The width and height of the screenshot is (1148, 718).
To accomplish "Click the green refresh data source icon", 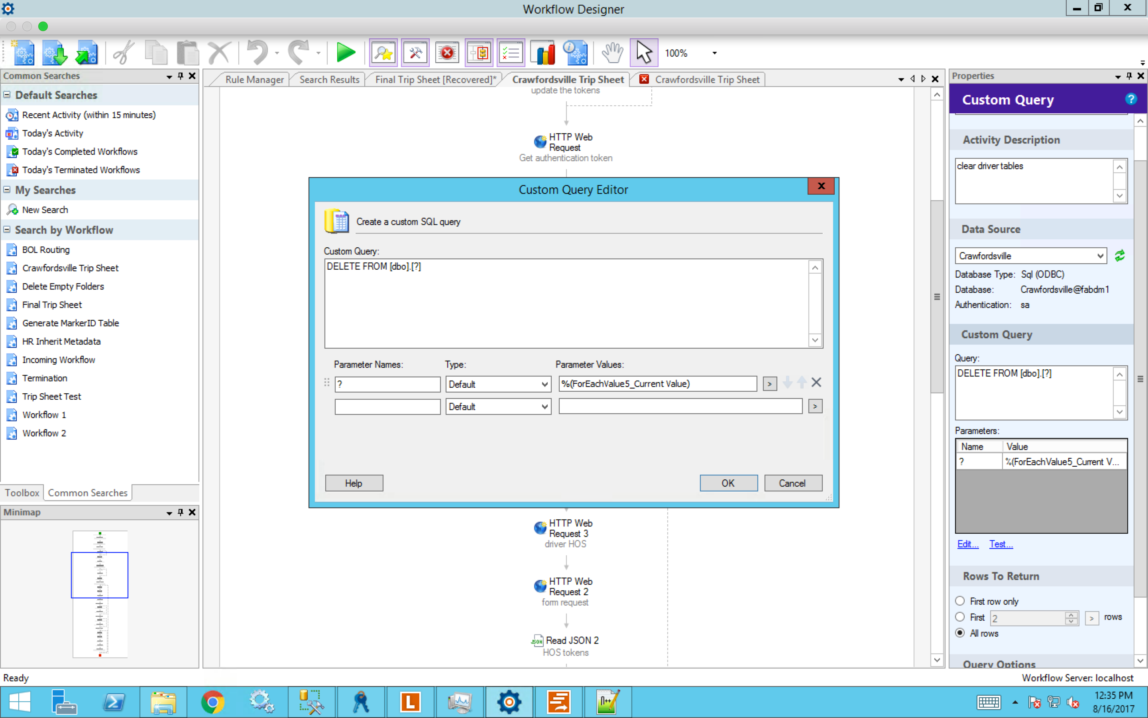I will pyautogui.click(x=1120, y=256).
